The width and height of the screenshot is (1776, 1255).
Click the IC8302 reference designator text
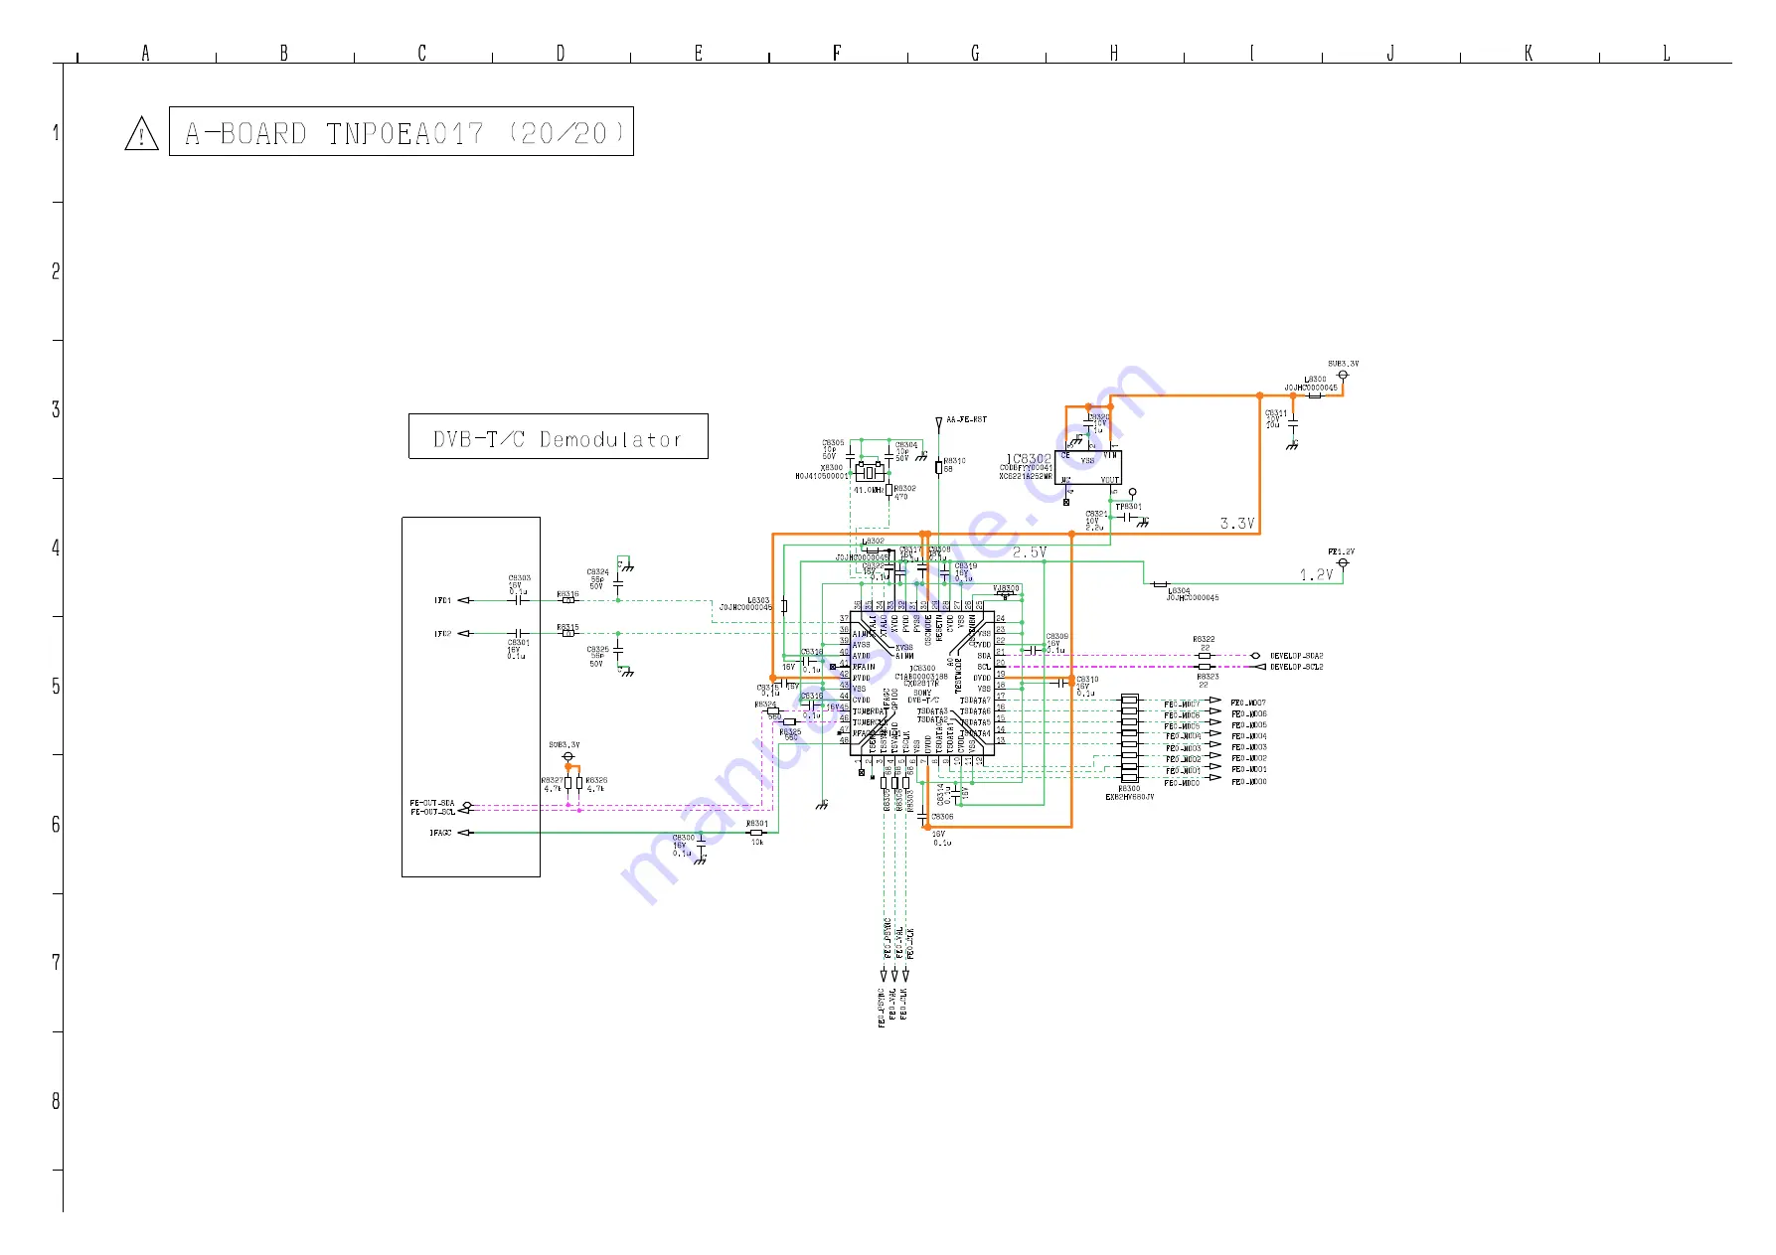(x=1028, y=459)
